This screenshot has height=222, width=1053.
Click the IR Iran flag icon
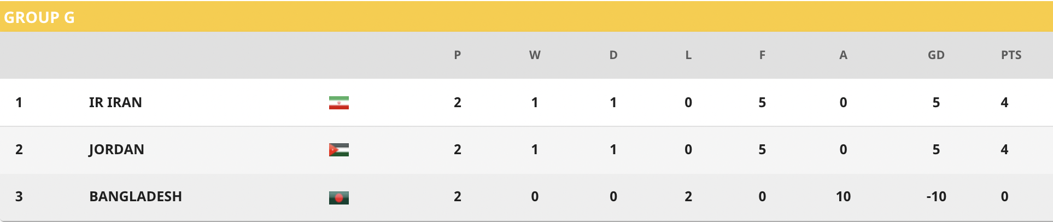pos(339,103)
